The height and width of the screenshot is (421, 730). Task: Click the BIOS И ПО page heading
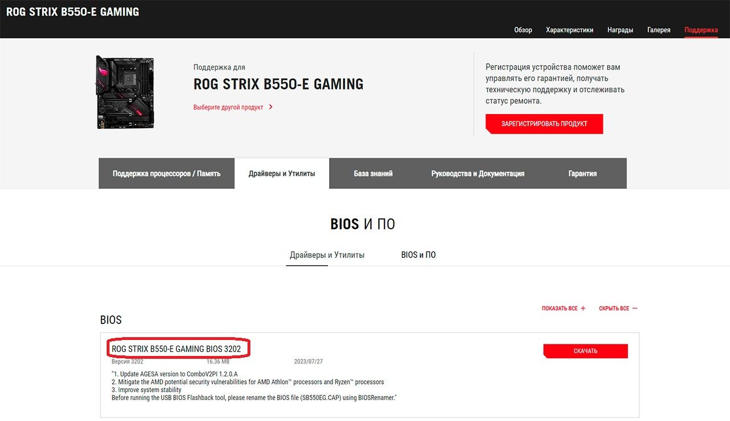[x=363, y=224]
